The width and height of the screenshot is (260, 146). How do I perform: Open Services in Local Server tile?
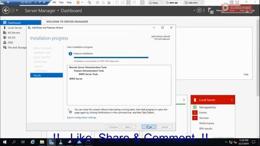(204, 118)
